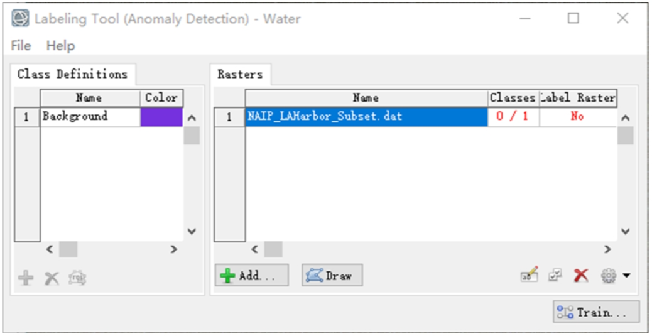Click the Train... button

(x=596, y=312)
